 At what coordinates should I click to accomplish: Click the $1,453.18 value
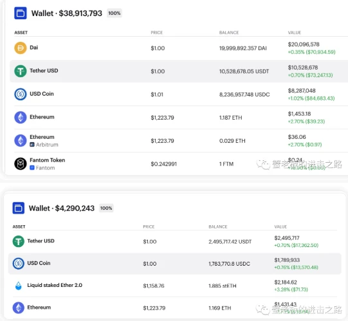coord(299,114)
